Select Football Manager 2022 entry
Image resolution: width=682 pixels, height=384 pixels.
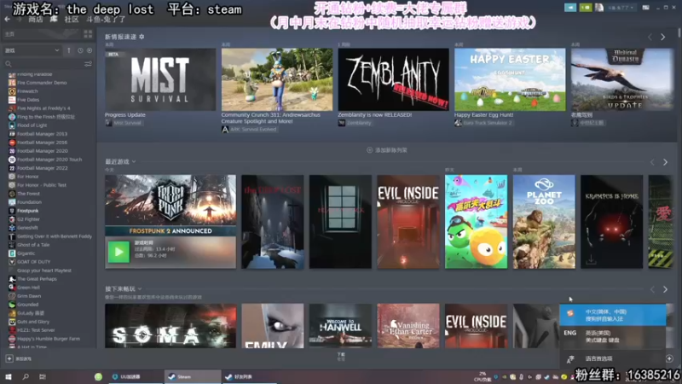tap(42, 168)
